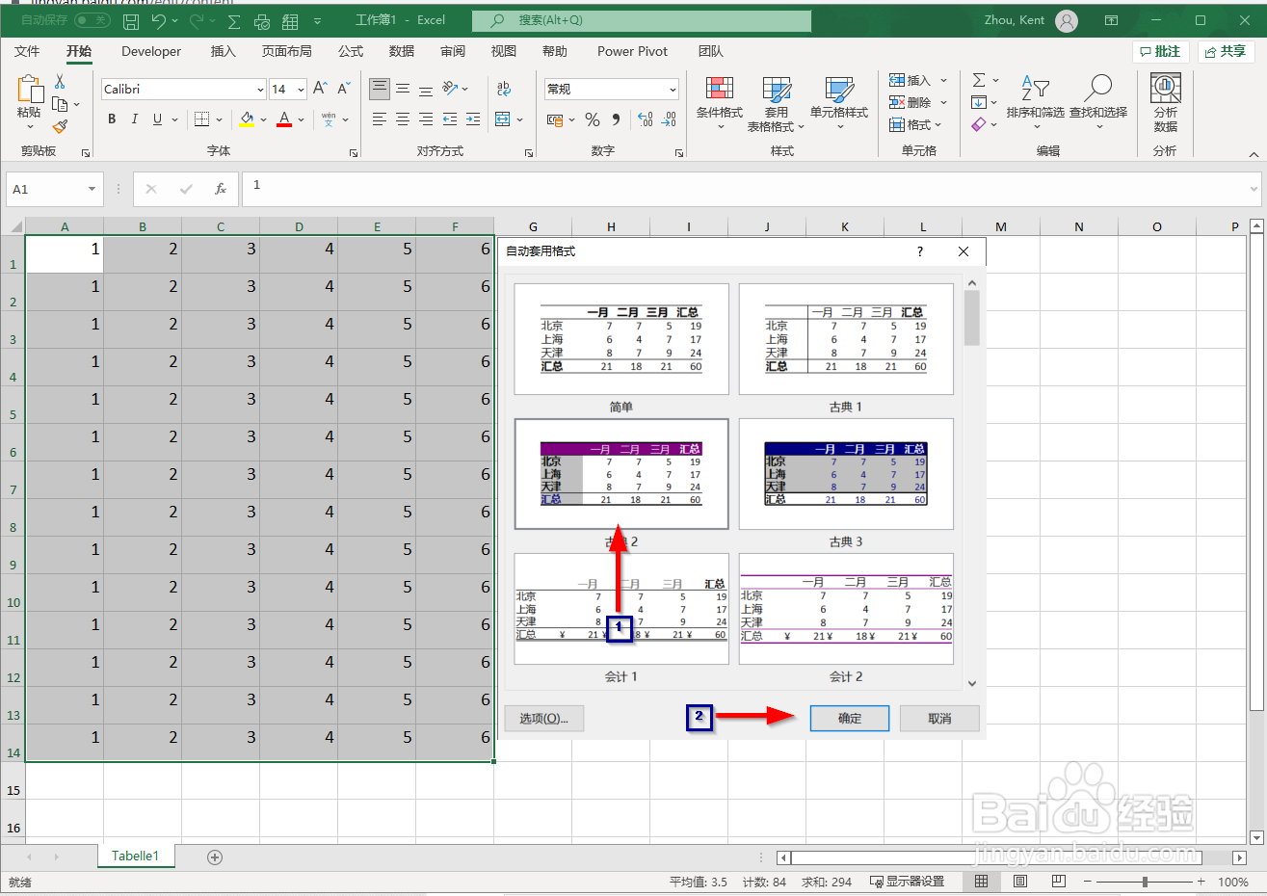Select the 会计 2 format thumbnail
Viewport: 1267px width, 896px height.
click(x=846, y=609)
